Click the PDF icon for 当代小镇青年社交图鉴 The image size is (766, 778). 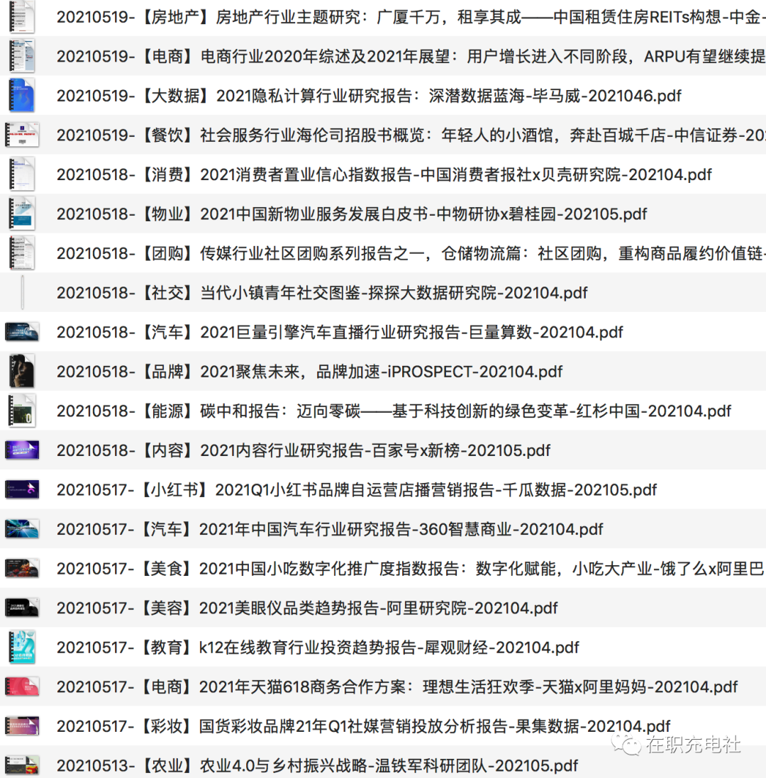[x=22, y=293]
